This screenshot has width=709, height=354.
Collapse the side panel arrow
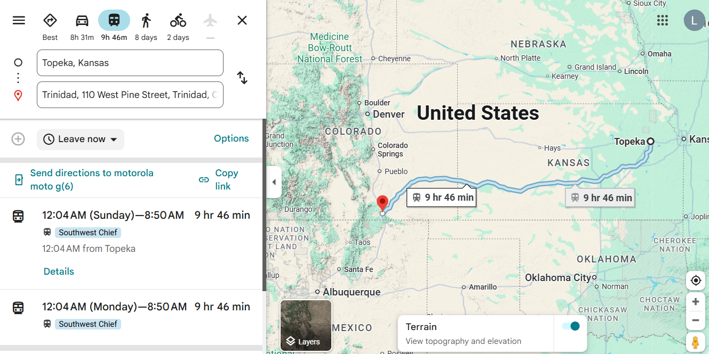274,182
